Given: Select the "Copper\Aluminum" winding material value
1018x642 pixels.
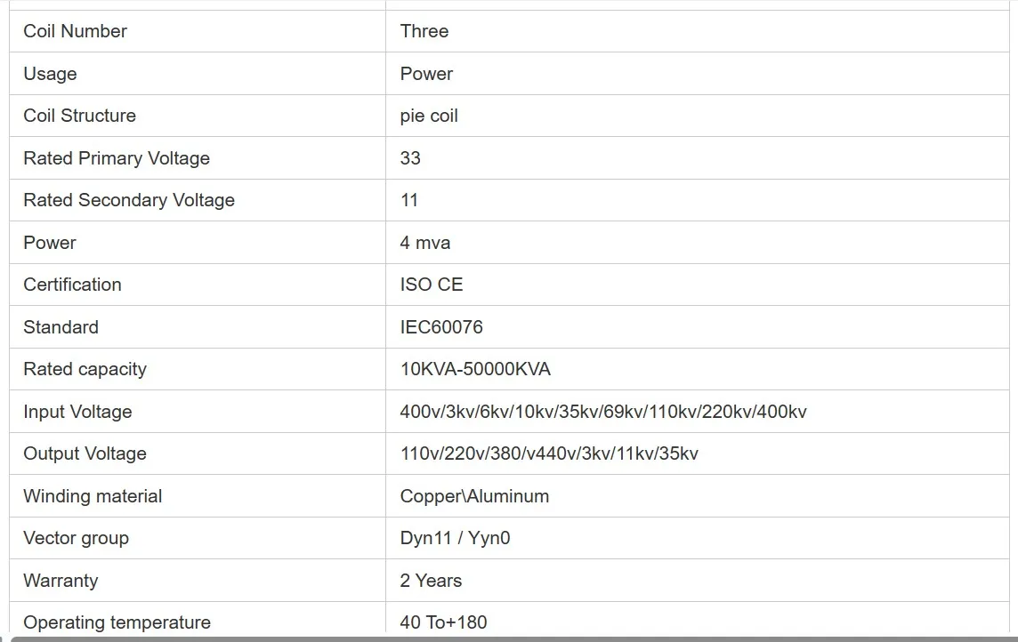Looking at the screenshot, I should coord(474,496).
